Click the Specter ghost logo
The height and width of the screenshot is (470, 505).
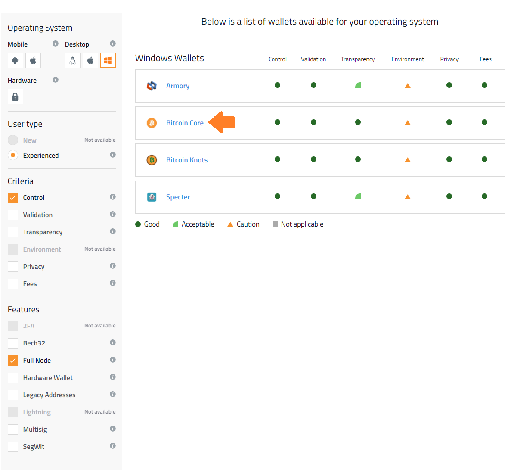(x=152, y=197)
